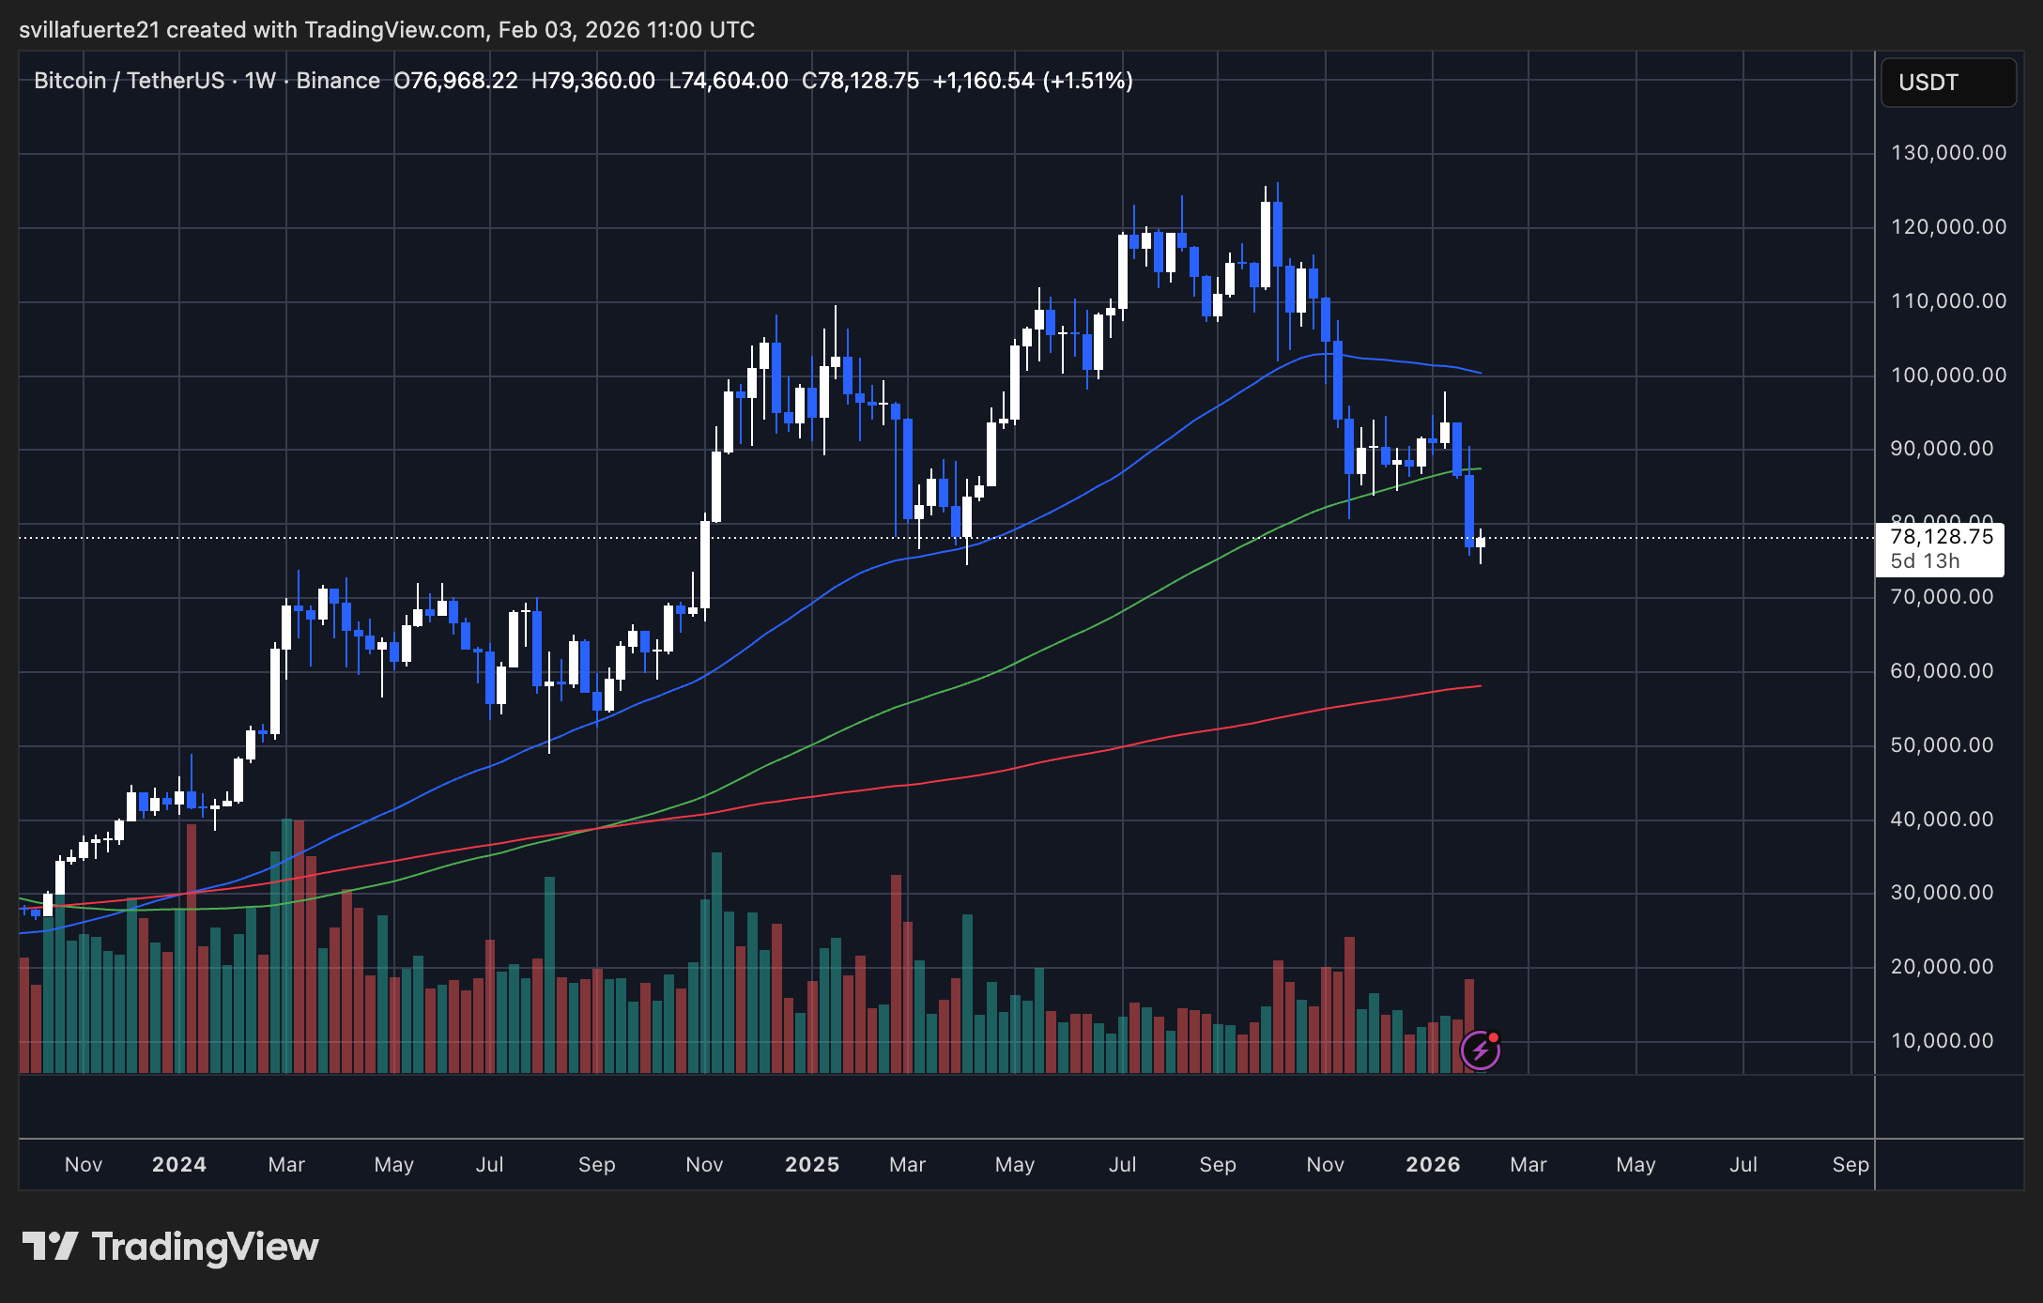The image size is (2043, 1303).
Task: Click the 130,000.00 price scale label
Action: click(x=1948, y=153)
